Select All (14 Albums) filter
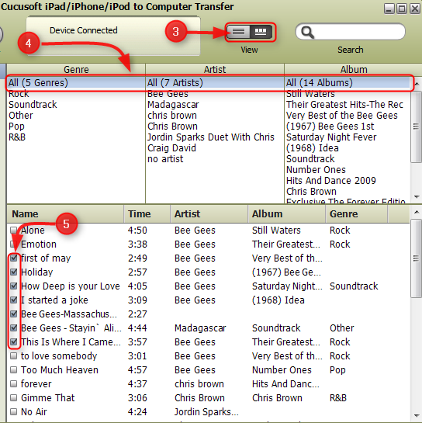Image resolution: width=422 pixels, height=423 pixels. pos(348,82)
